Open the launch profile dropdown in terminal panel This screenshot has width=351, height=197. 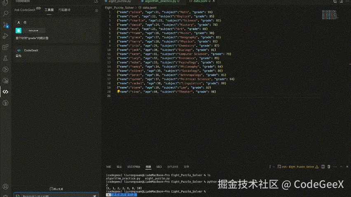coord(274,167)
